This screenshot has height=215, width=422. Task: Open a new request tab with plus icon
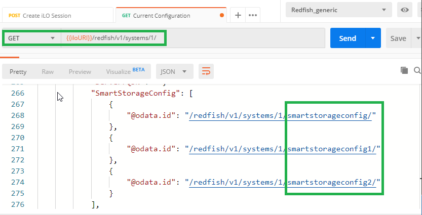coord(238,15)
